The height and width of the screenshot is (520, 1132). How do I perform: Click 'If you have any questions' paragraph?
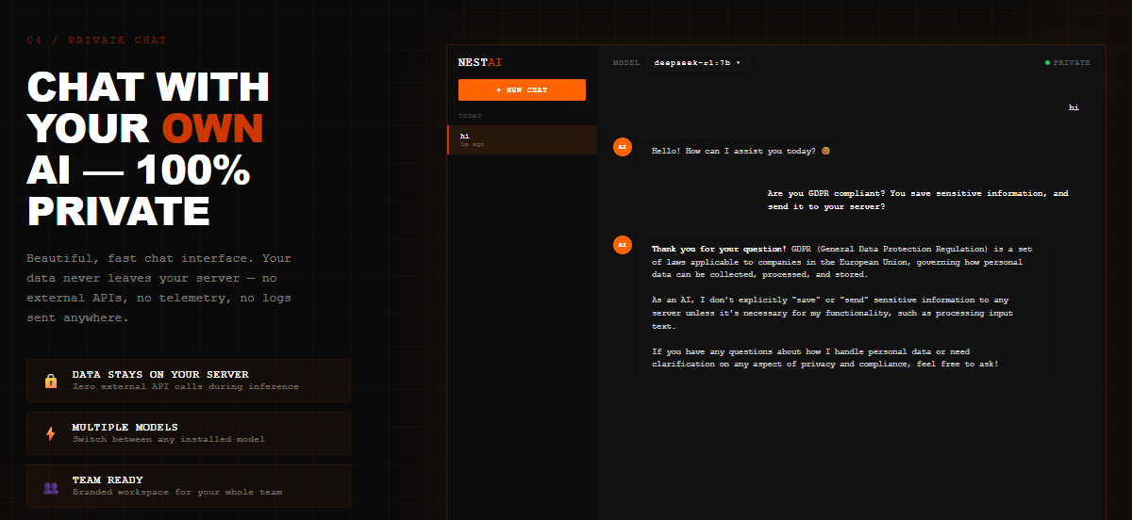tap(825, 358)
